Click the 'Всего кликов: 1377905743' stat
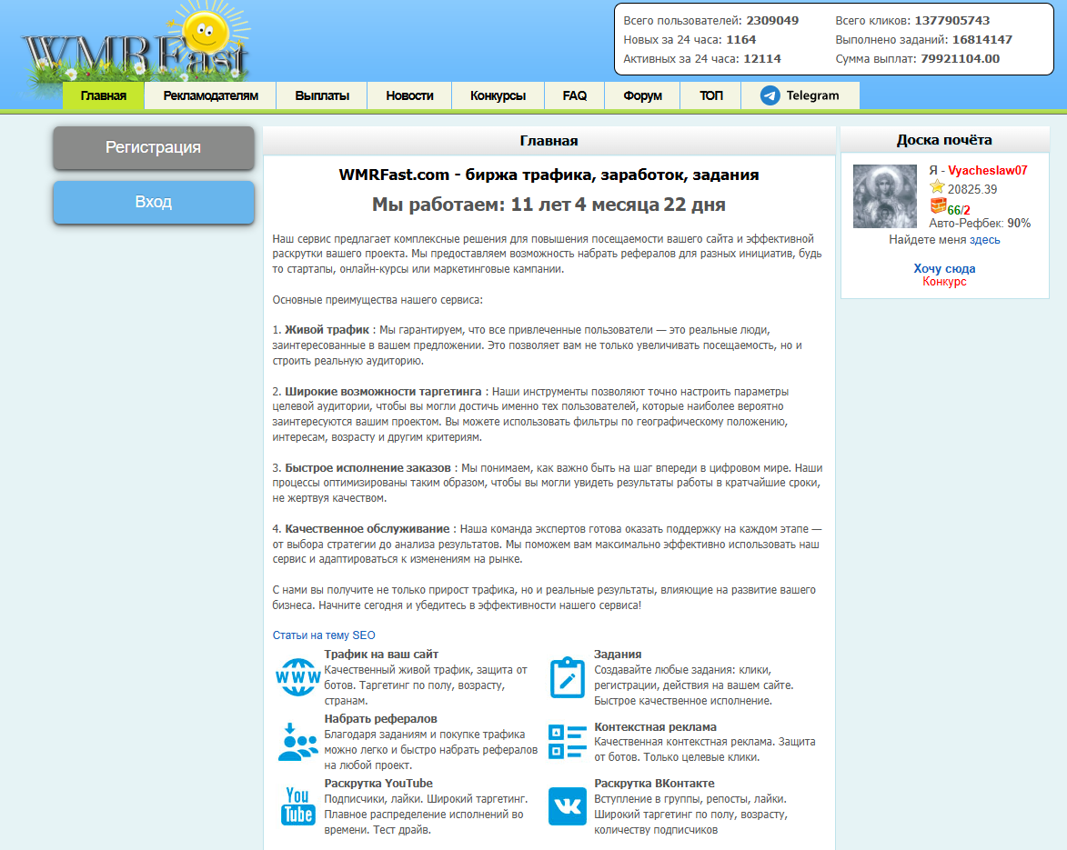Image resolution: width=1067 pixels, height=850 pixels. (912, 20)
